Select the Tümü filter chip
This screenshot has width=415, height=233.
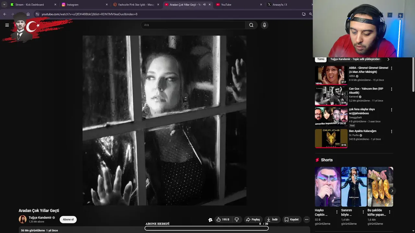point(321,59)
